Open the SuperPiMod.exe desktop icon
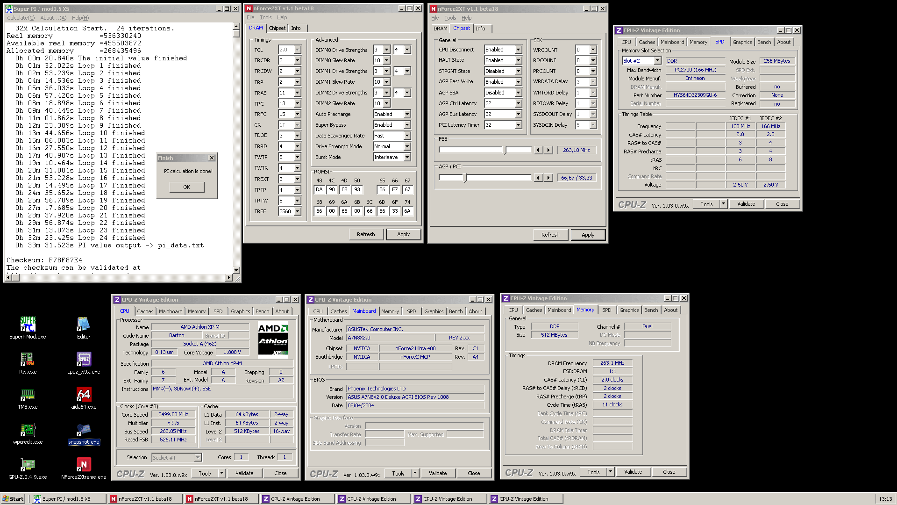This screenshot has height=505, width=897. coord(28,327)
